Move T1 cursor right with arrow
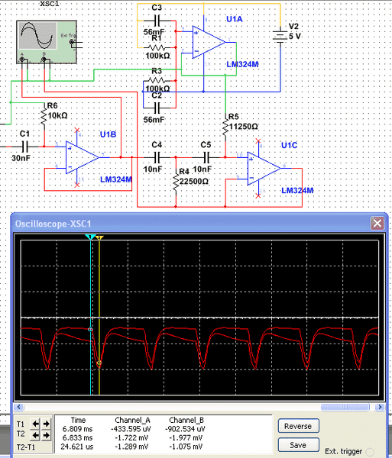 pos(46,424)
